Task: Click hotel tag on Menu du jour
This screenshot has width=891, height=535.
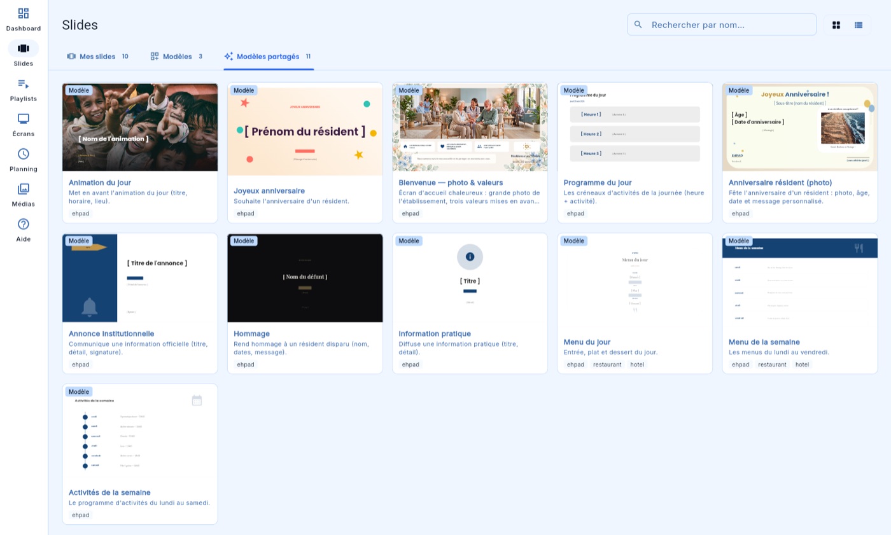Action: coord(637,365)
